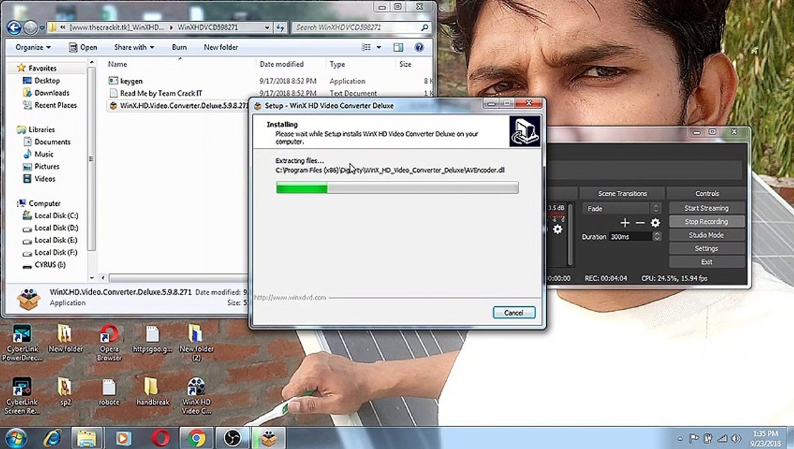Image resolution: width=794 pixels, height=449 pixels.
Task: Open address bar history dropdown
Action: coord(267,27)
